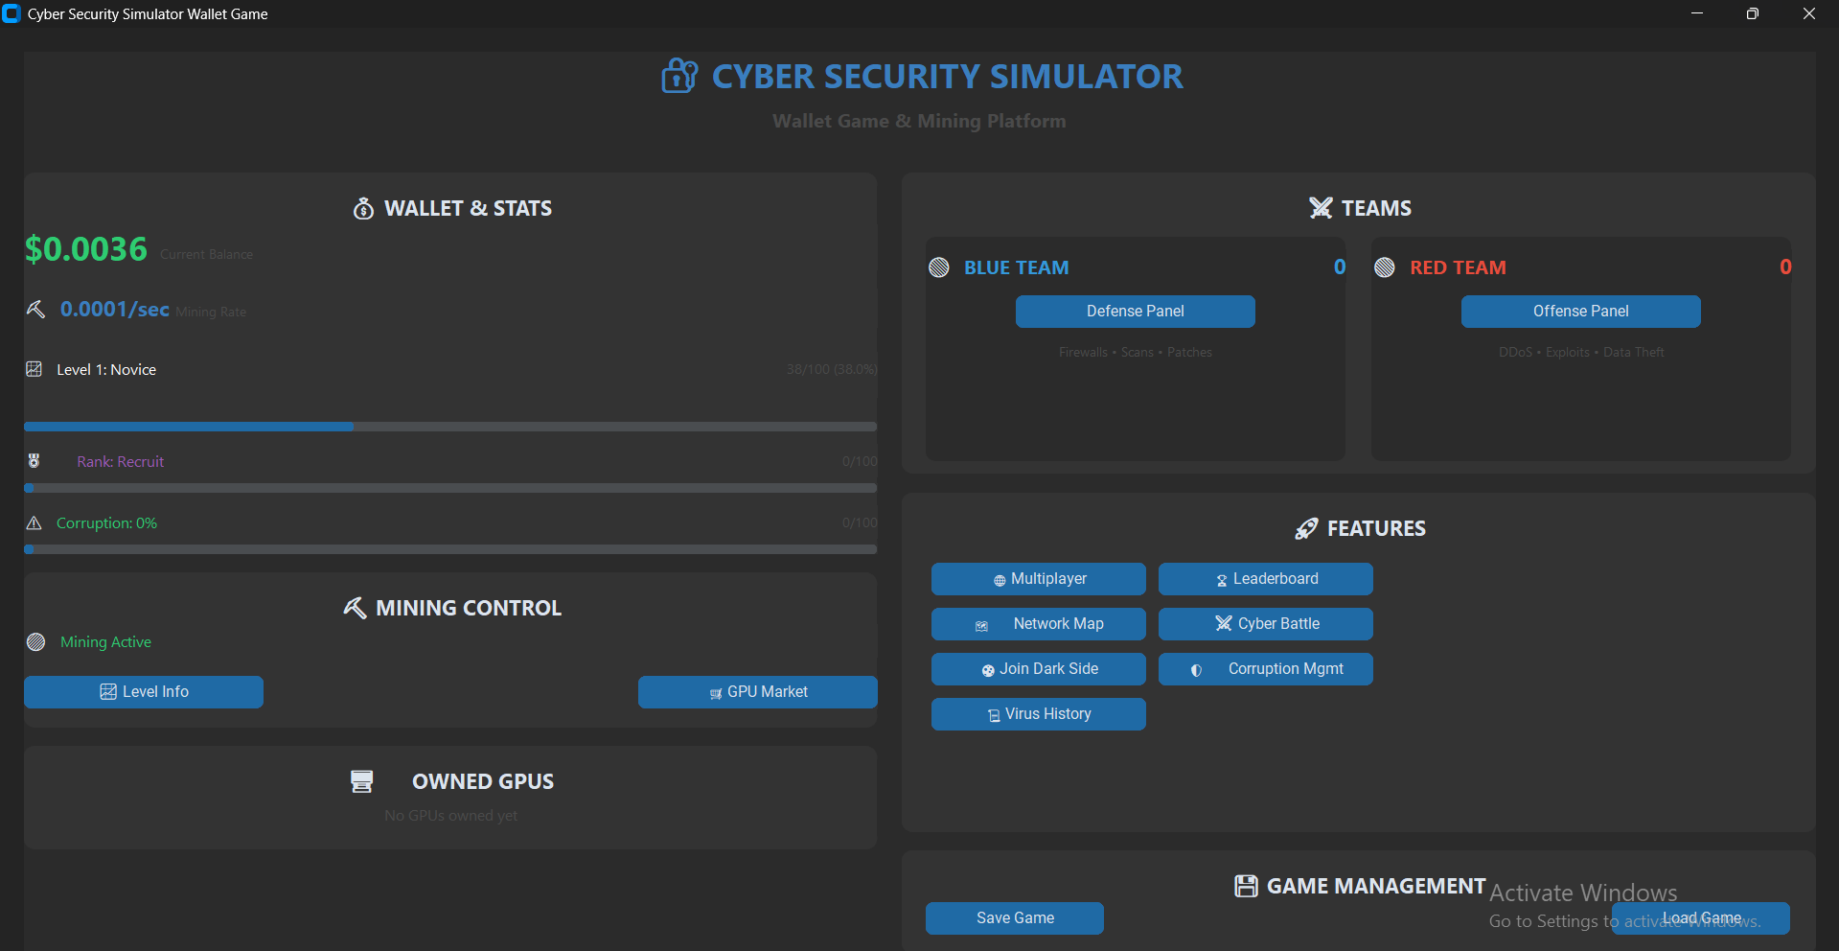Click the Mining Active status circle icon
Viewport: 1839px width, 951px height.
click(35, 641)
